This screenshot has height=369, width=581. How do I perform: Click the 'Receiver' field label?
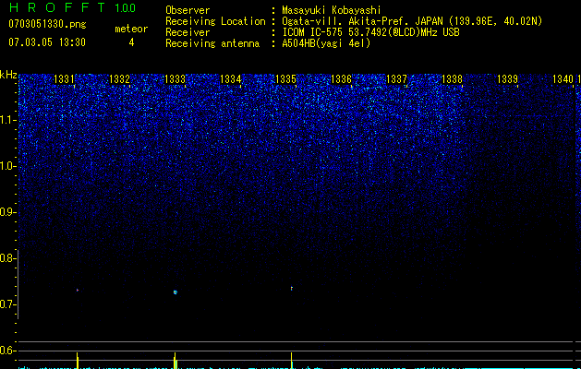pyautogui.click(x=188, y=32)
